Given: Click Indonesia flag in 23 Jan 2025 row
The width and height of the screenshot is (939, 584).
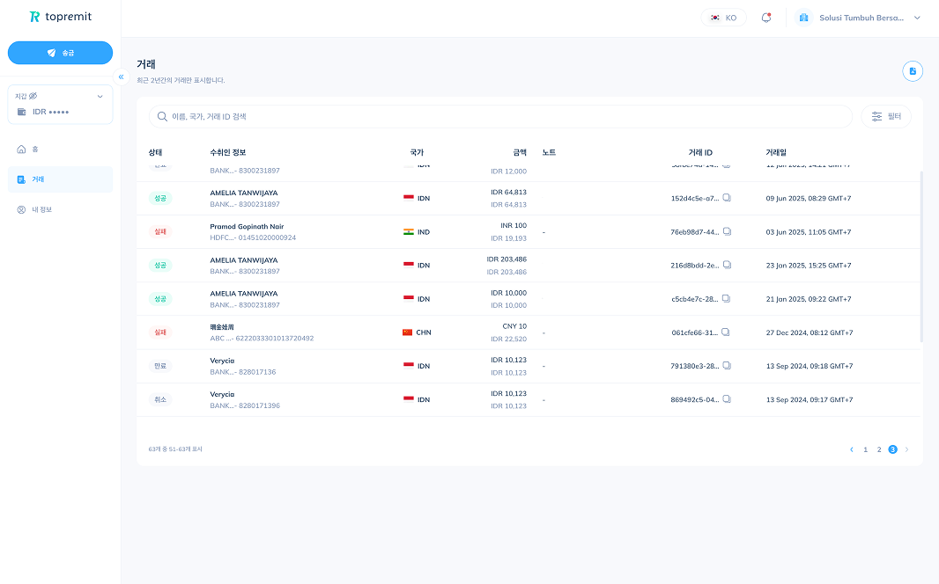Looking at the screenshot, I should (x=409, y=265).
